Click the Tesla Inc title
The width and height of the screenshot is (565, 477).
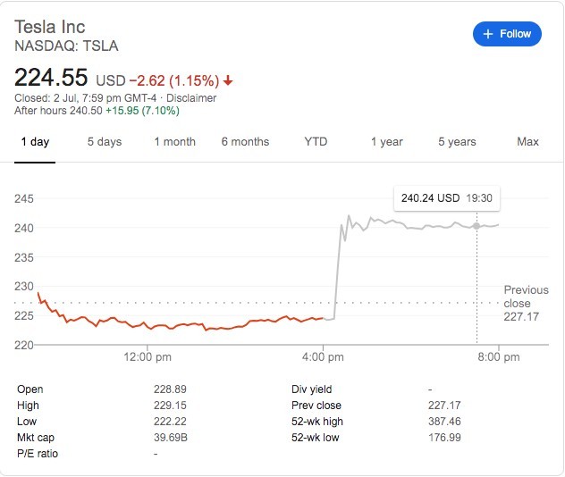[x=50, y=28]
